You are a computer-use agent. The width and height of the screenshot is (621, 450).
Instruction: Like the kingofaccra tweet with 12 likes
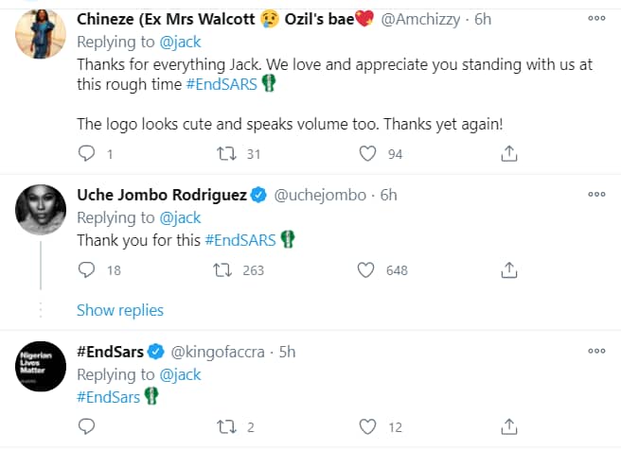click(x=367, y=427)
